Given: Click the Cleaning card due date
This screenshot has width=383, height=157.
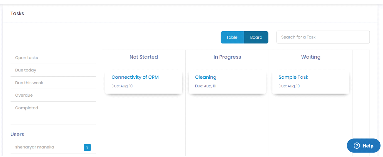Looking at the screenshot, I should (x=206, y=86).
